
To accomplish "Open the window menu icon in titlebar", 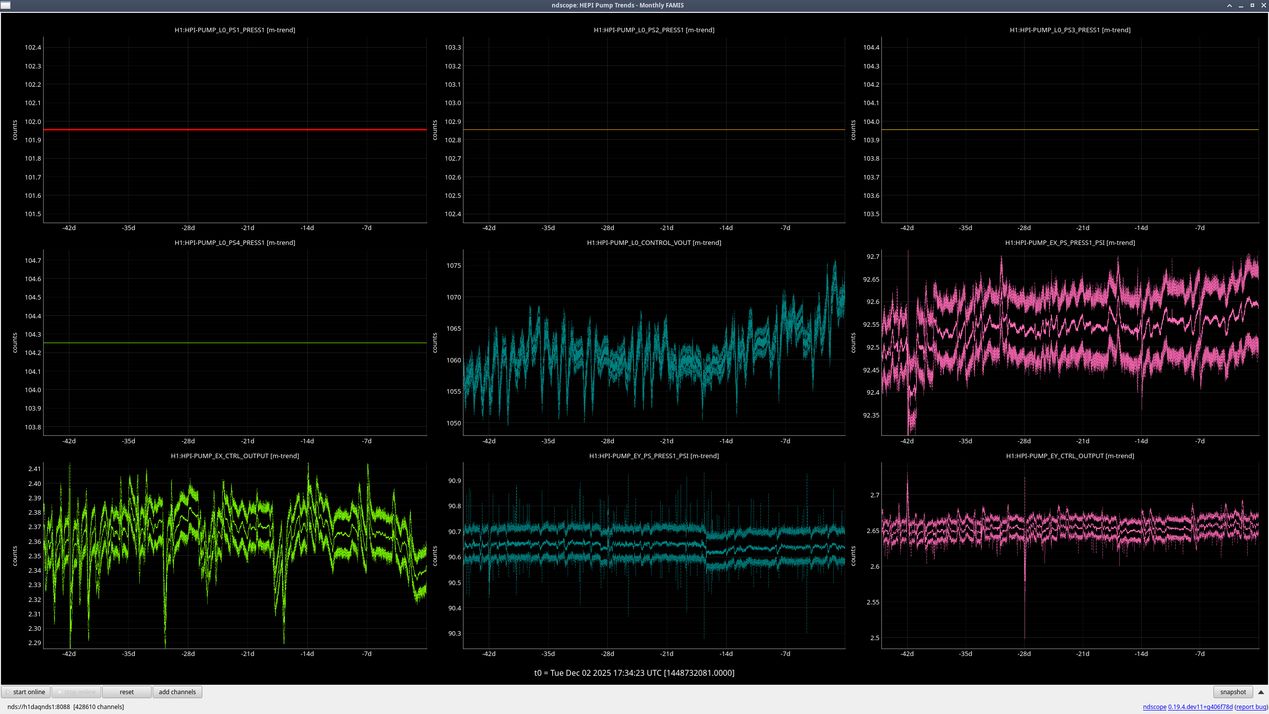I will [5, 5].
